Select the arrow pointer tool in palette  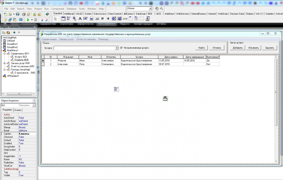pos(56,18)
